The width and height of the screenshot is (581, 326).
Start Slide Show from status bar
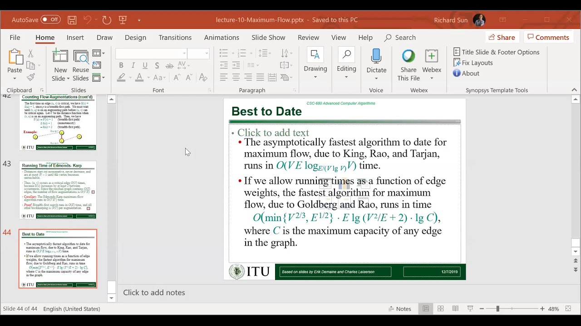[470, 309]
